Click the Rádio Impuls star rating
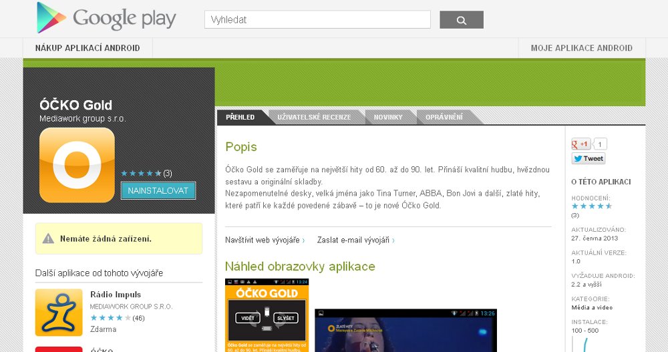Viewport: 668px width, 352px height. coord(110,318)
